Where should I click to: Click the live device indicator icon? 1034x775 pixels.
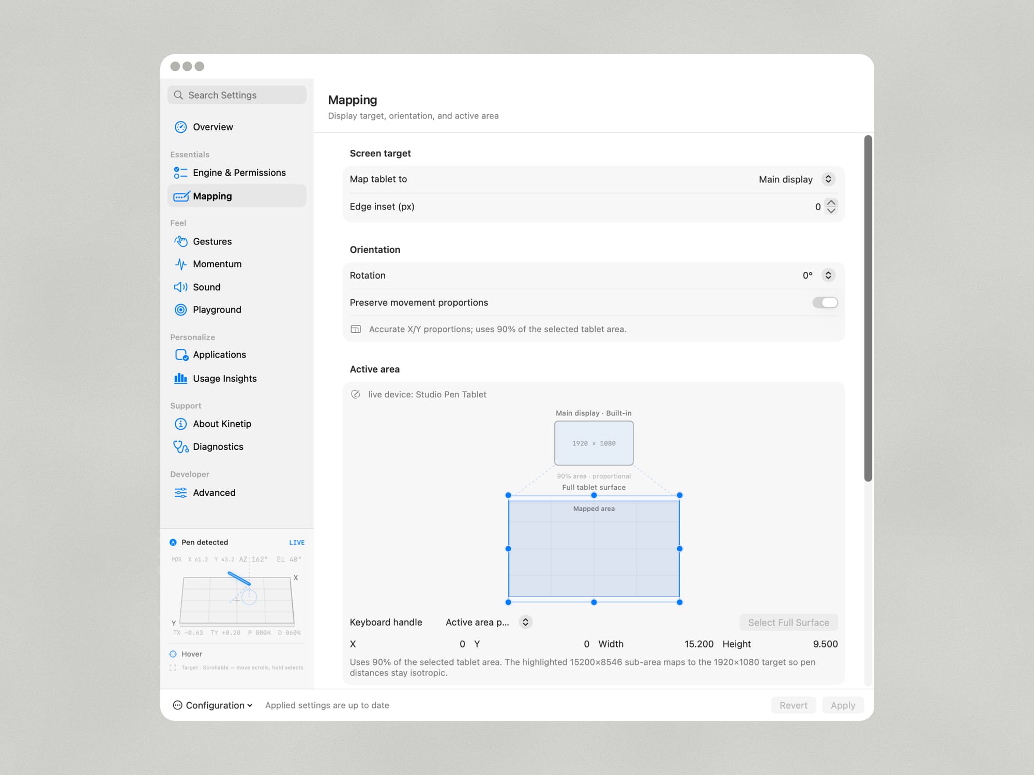pyautogui.click(x=356, y=394)
